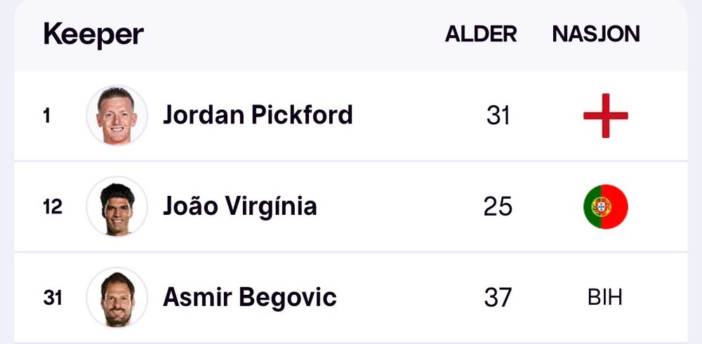Click Jordan Pickford's profile photo

tap(117, 115)
